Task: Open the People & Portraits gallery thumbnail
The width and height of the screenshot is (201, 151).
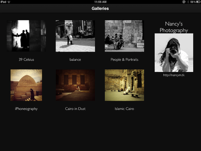Action: (124, 36)
